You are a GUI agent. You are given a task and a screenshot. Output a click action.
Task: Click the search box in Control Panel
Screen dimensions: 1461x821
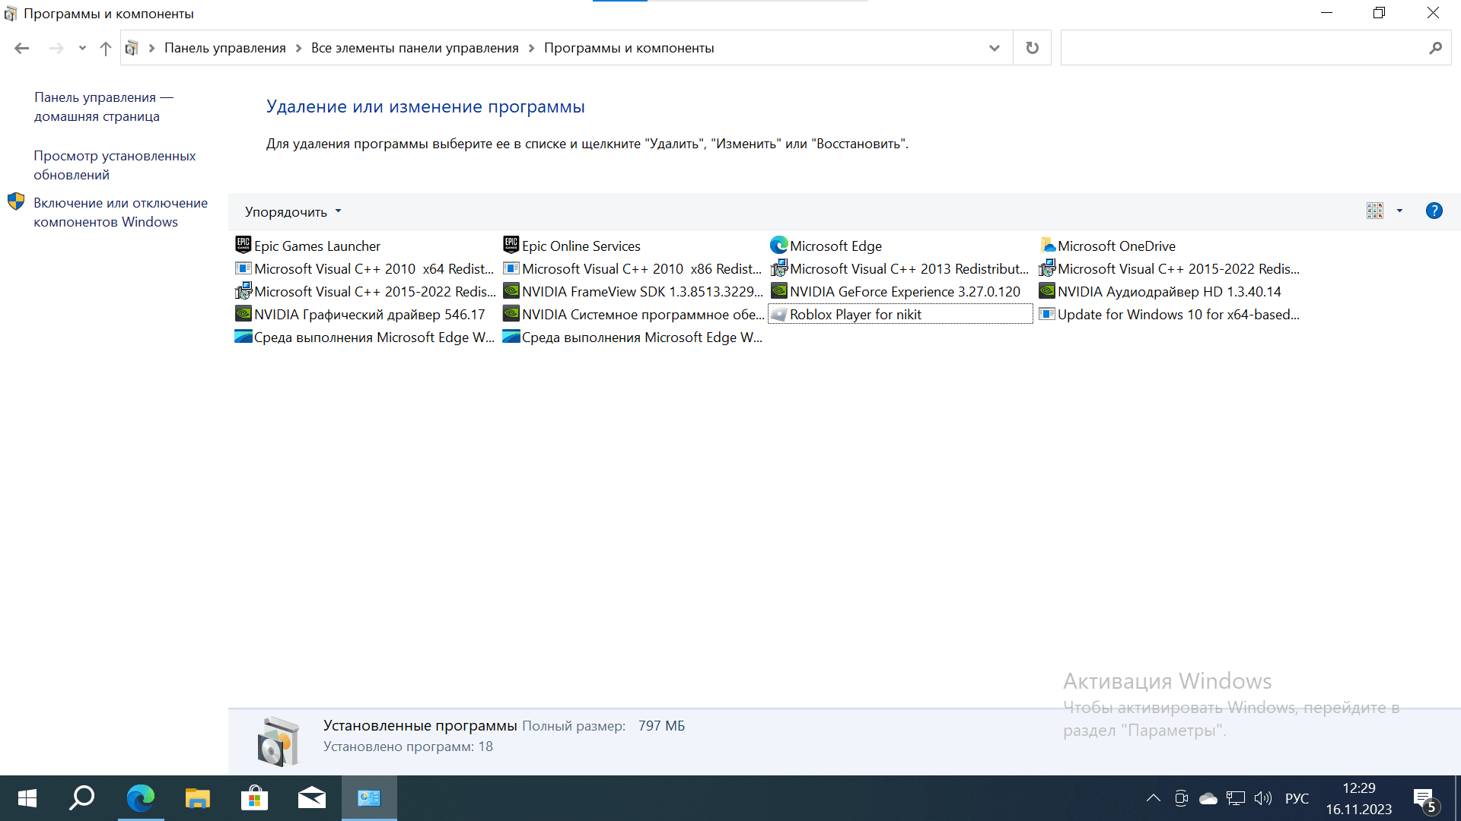coord(1244,48)
